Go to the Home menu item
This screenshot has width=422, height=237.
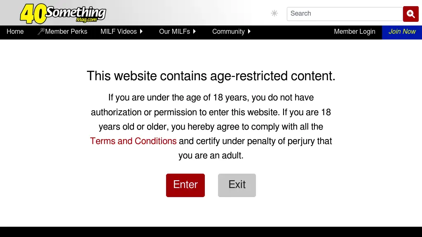pyautogui.click(x=15, y=32)
